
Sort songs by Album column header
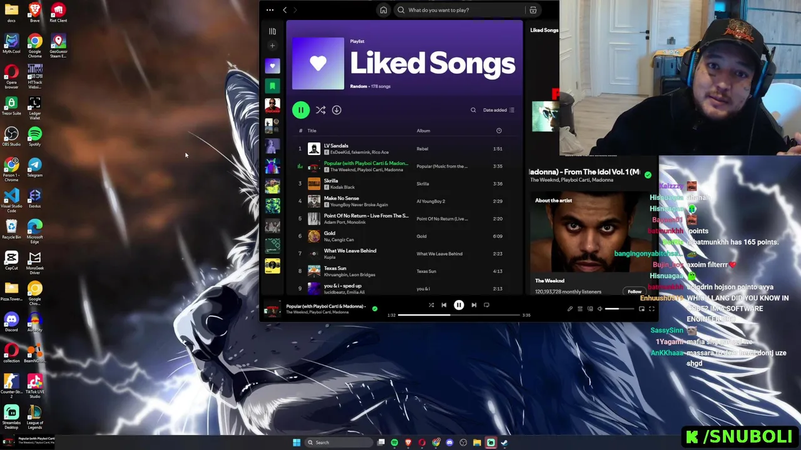coord(423,131)
